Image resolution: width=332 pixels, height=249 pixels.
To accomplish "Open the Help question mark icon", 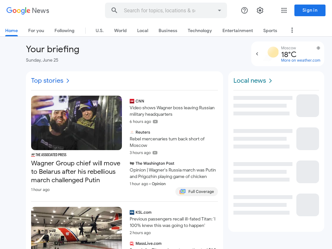I will 244,10.
